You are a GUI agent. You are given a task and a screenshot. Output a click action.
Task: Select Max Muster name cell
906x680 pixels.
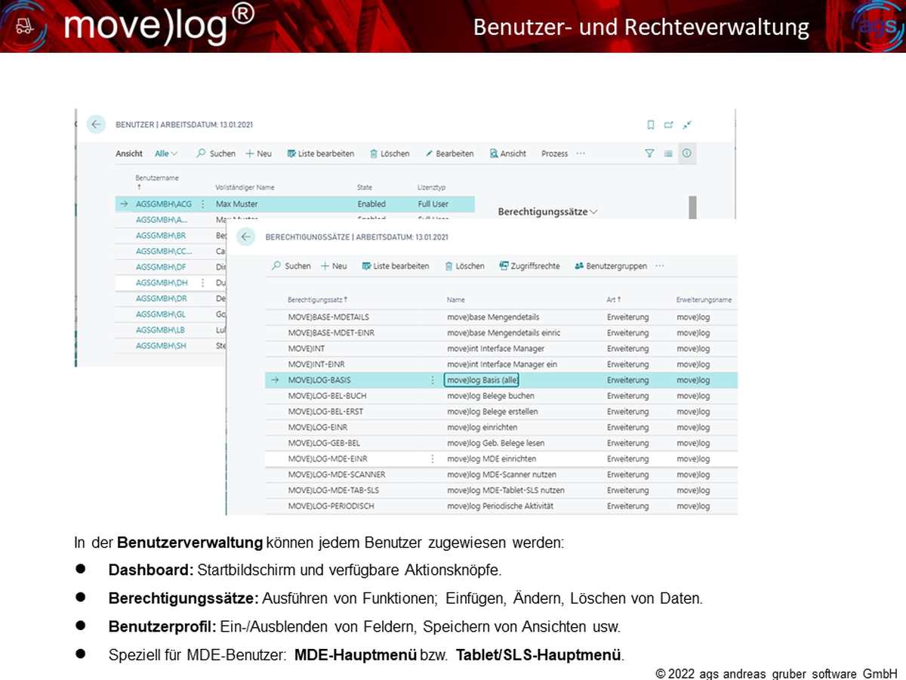[x=237, y=204]
